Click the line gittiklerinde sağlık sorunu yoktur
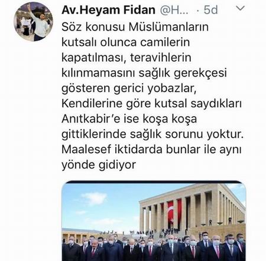 153,134
